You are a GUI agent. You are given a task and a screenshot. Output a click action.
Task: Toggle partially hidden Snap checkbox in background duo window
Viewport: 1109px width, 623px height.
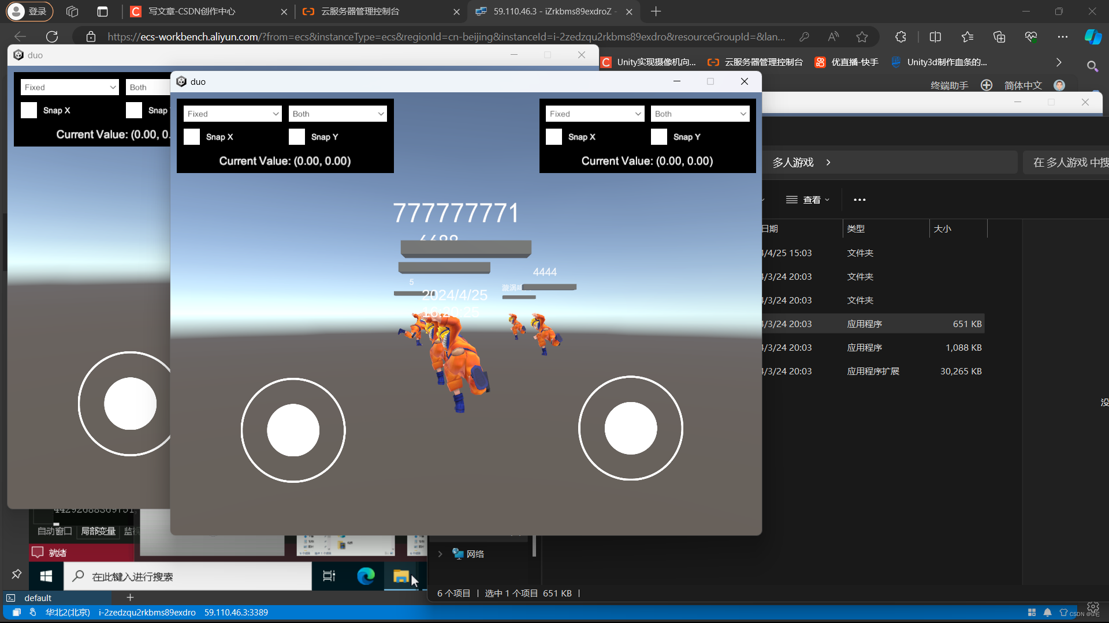(x=134, y=110)
